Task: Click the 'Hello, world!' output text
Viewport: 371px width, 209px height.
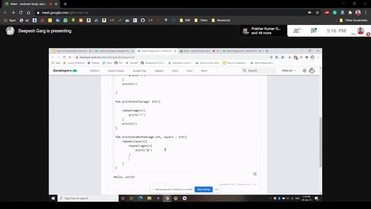Action: point(124,176)
